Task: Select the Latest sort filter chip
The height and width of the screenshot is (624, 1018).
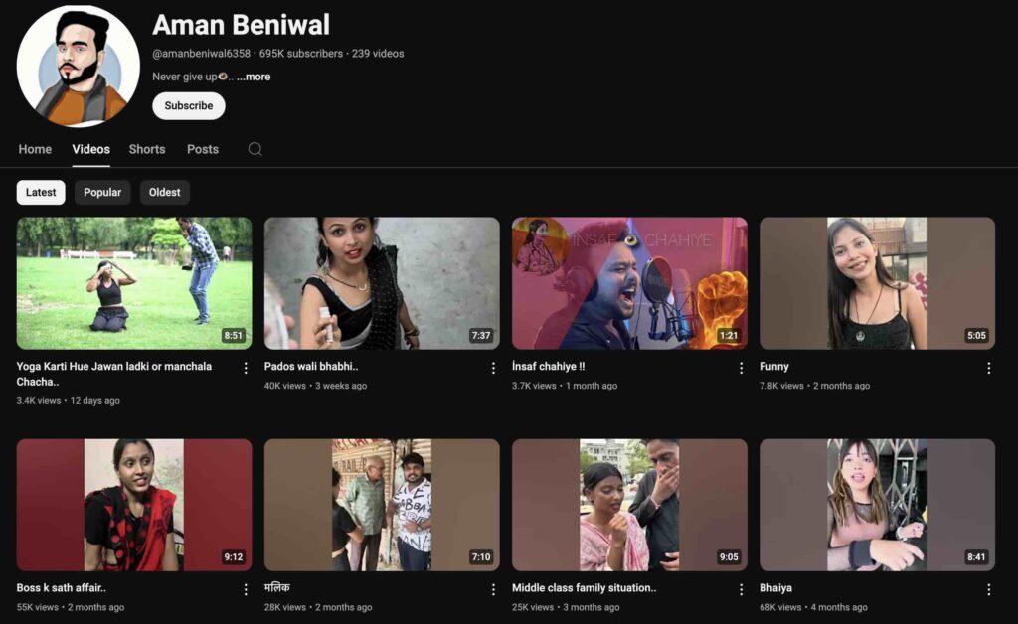Action: 41,193
